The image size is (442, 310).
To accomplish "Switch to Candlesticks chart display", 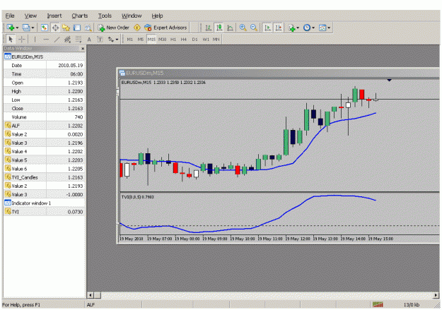I will (219, 28).
